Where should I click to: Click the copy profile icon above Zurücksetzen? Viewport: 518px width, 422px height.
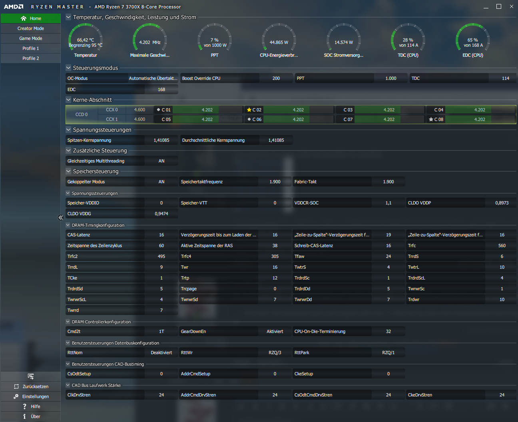tap(31, 376)
